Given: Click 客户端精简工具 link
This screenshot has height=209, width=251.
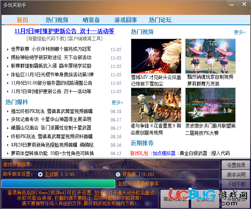Looking at the screenshot, I should [85, 39].
